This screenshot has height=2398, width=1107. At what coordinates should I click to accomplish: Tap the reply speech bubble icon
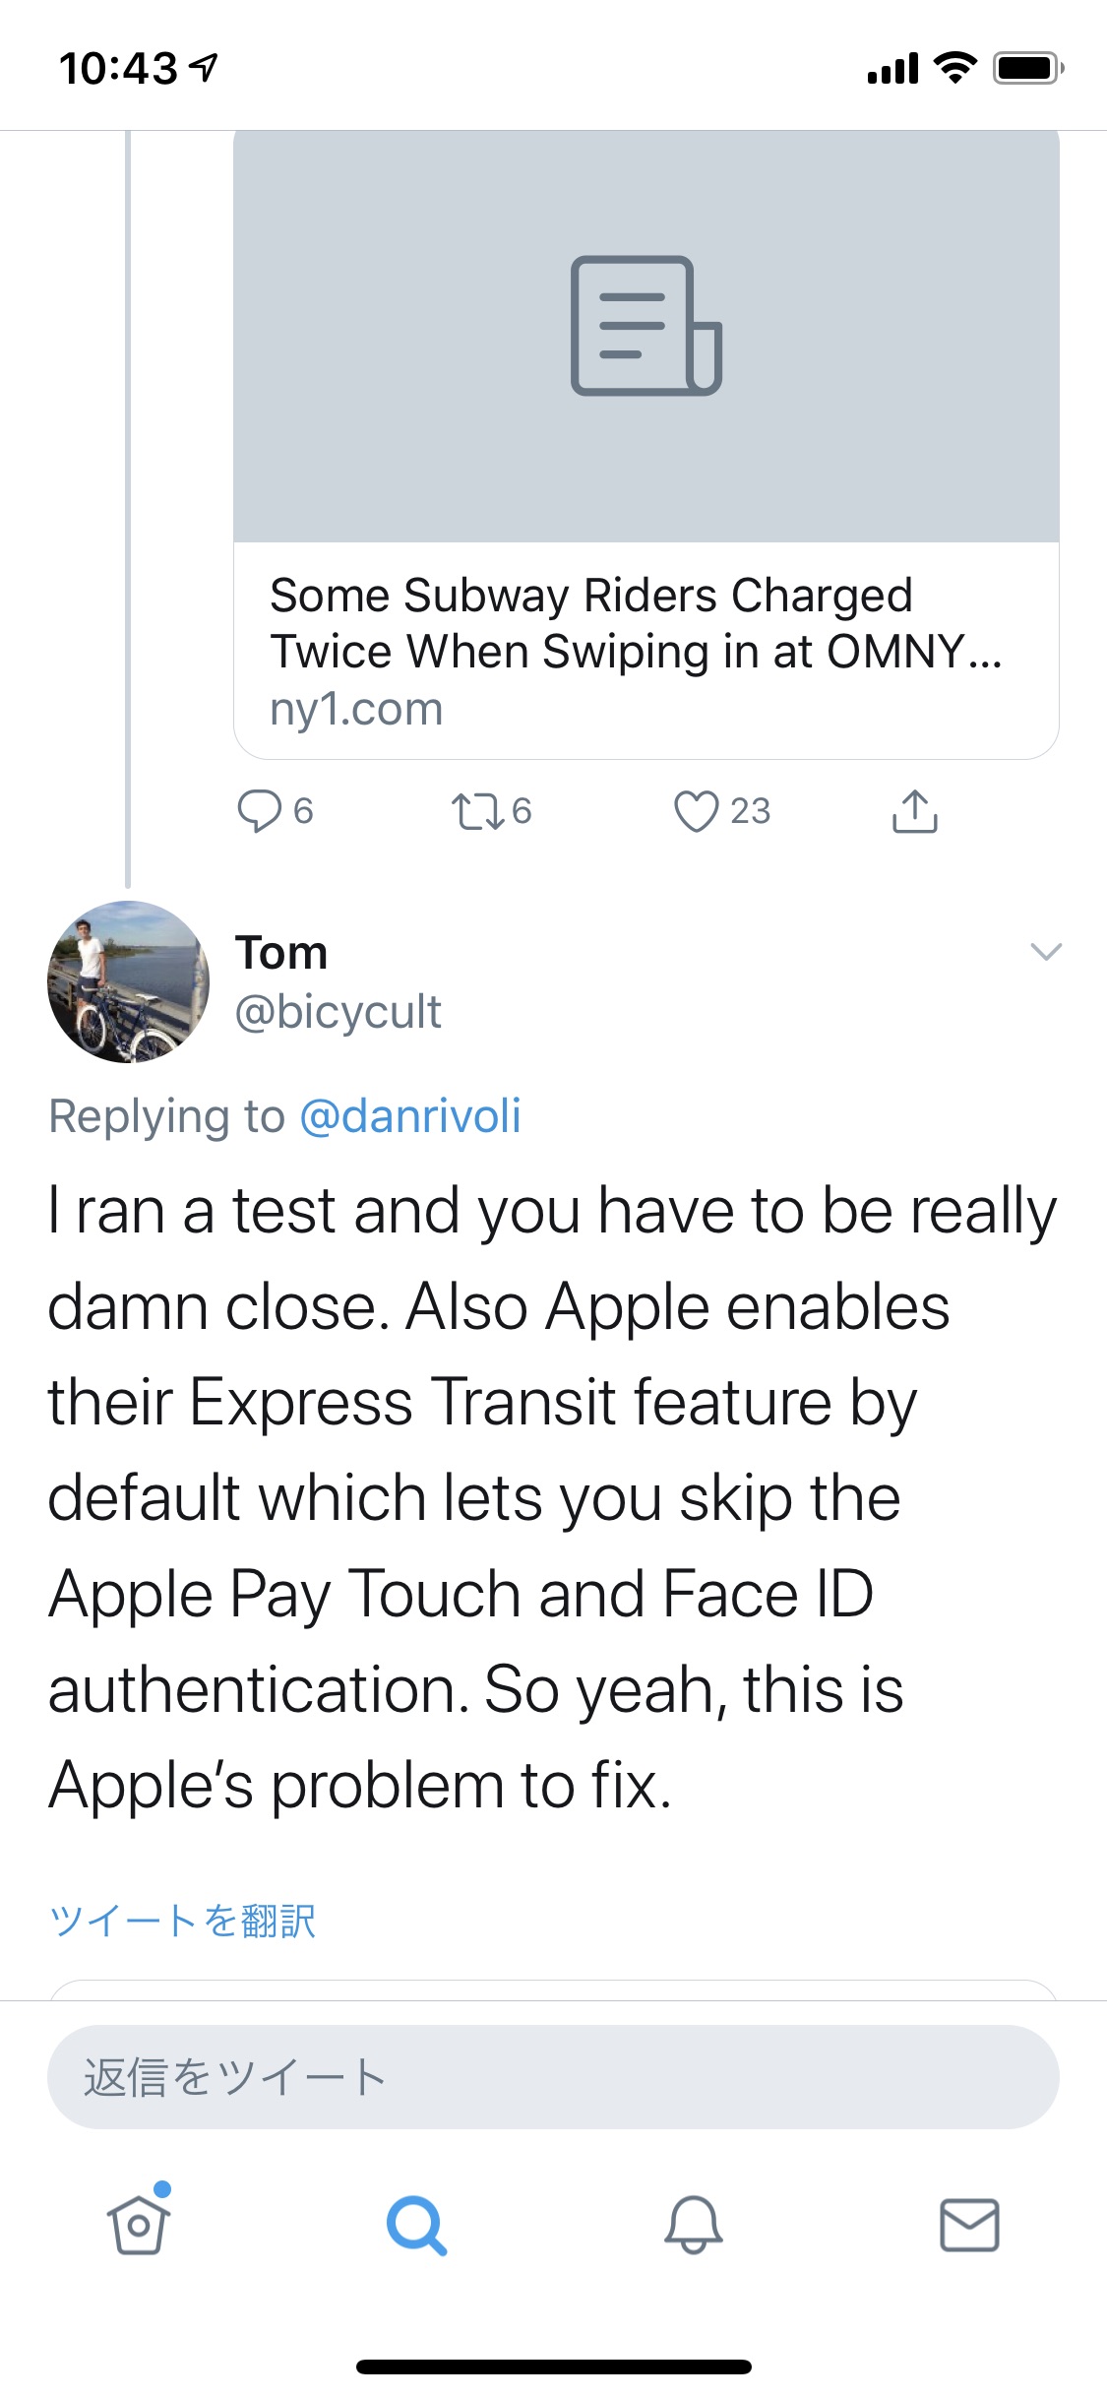(260, 812)
